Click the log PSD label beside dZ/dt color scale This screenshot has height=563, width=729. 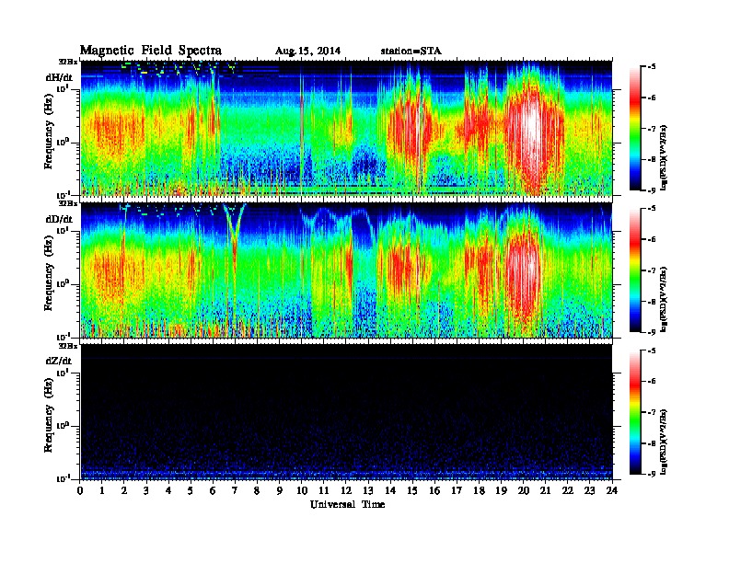tap(664, 442)
